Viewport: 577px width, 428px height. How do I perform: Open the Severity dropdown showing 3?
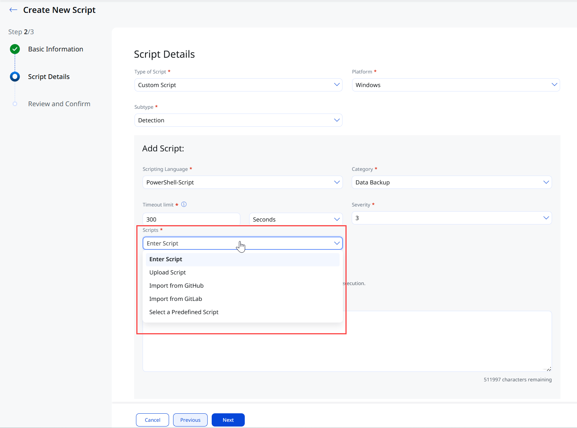tap(452, 218)
